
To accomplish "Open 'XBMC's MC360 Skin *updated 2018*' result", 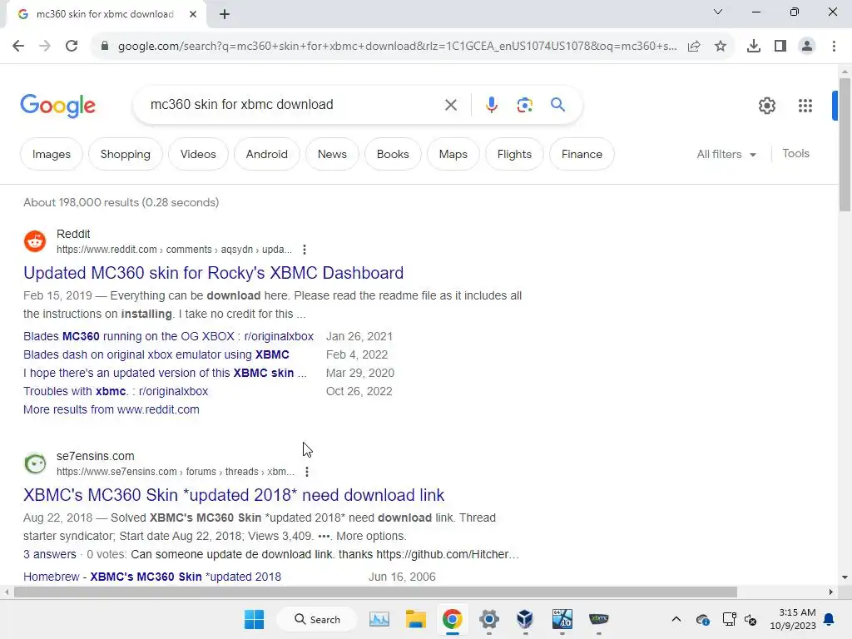I will tap(234, 495).
